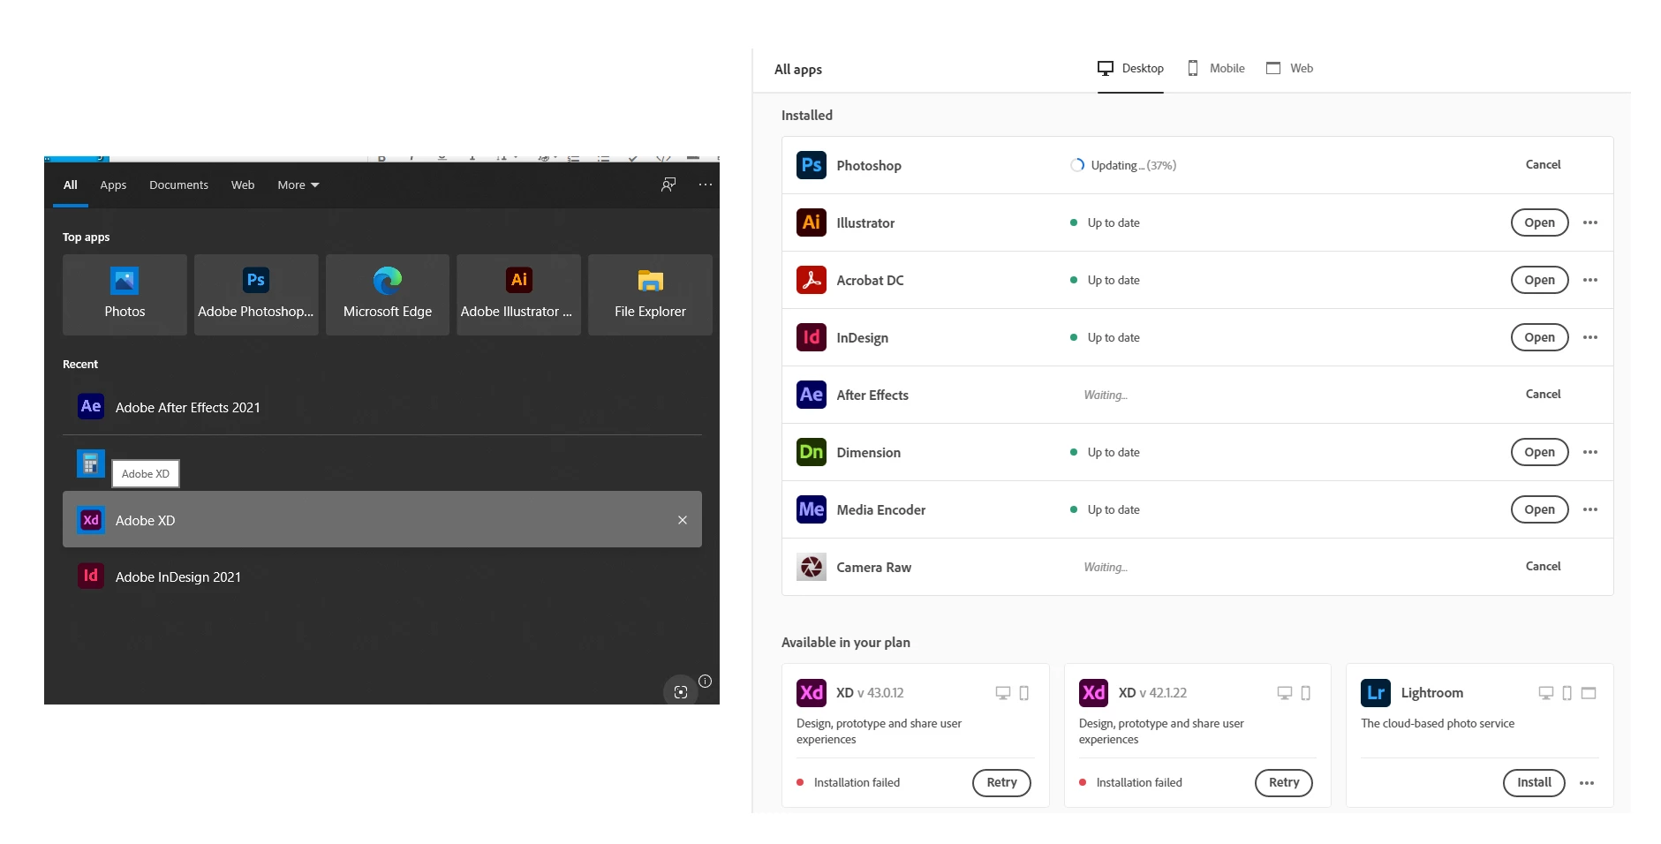1661x844 pixels.
Task: Click the calculator icon in Recent list
Action: 91,463
